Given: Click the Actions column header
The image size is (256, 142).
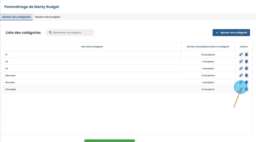Looking at the screenshot, I should (244, 46).
